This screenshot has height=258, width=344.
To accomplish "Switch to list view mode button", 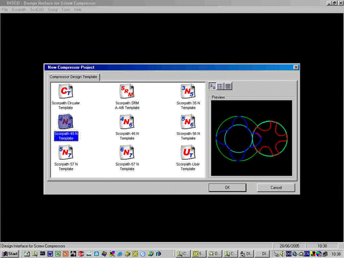I will click(220, 86).
